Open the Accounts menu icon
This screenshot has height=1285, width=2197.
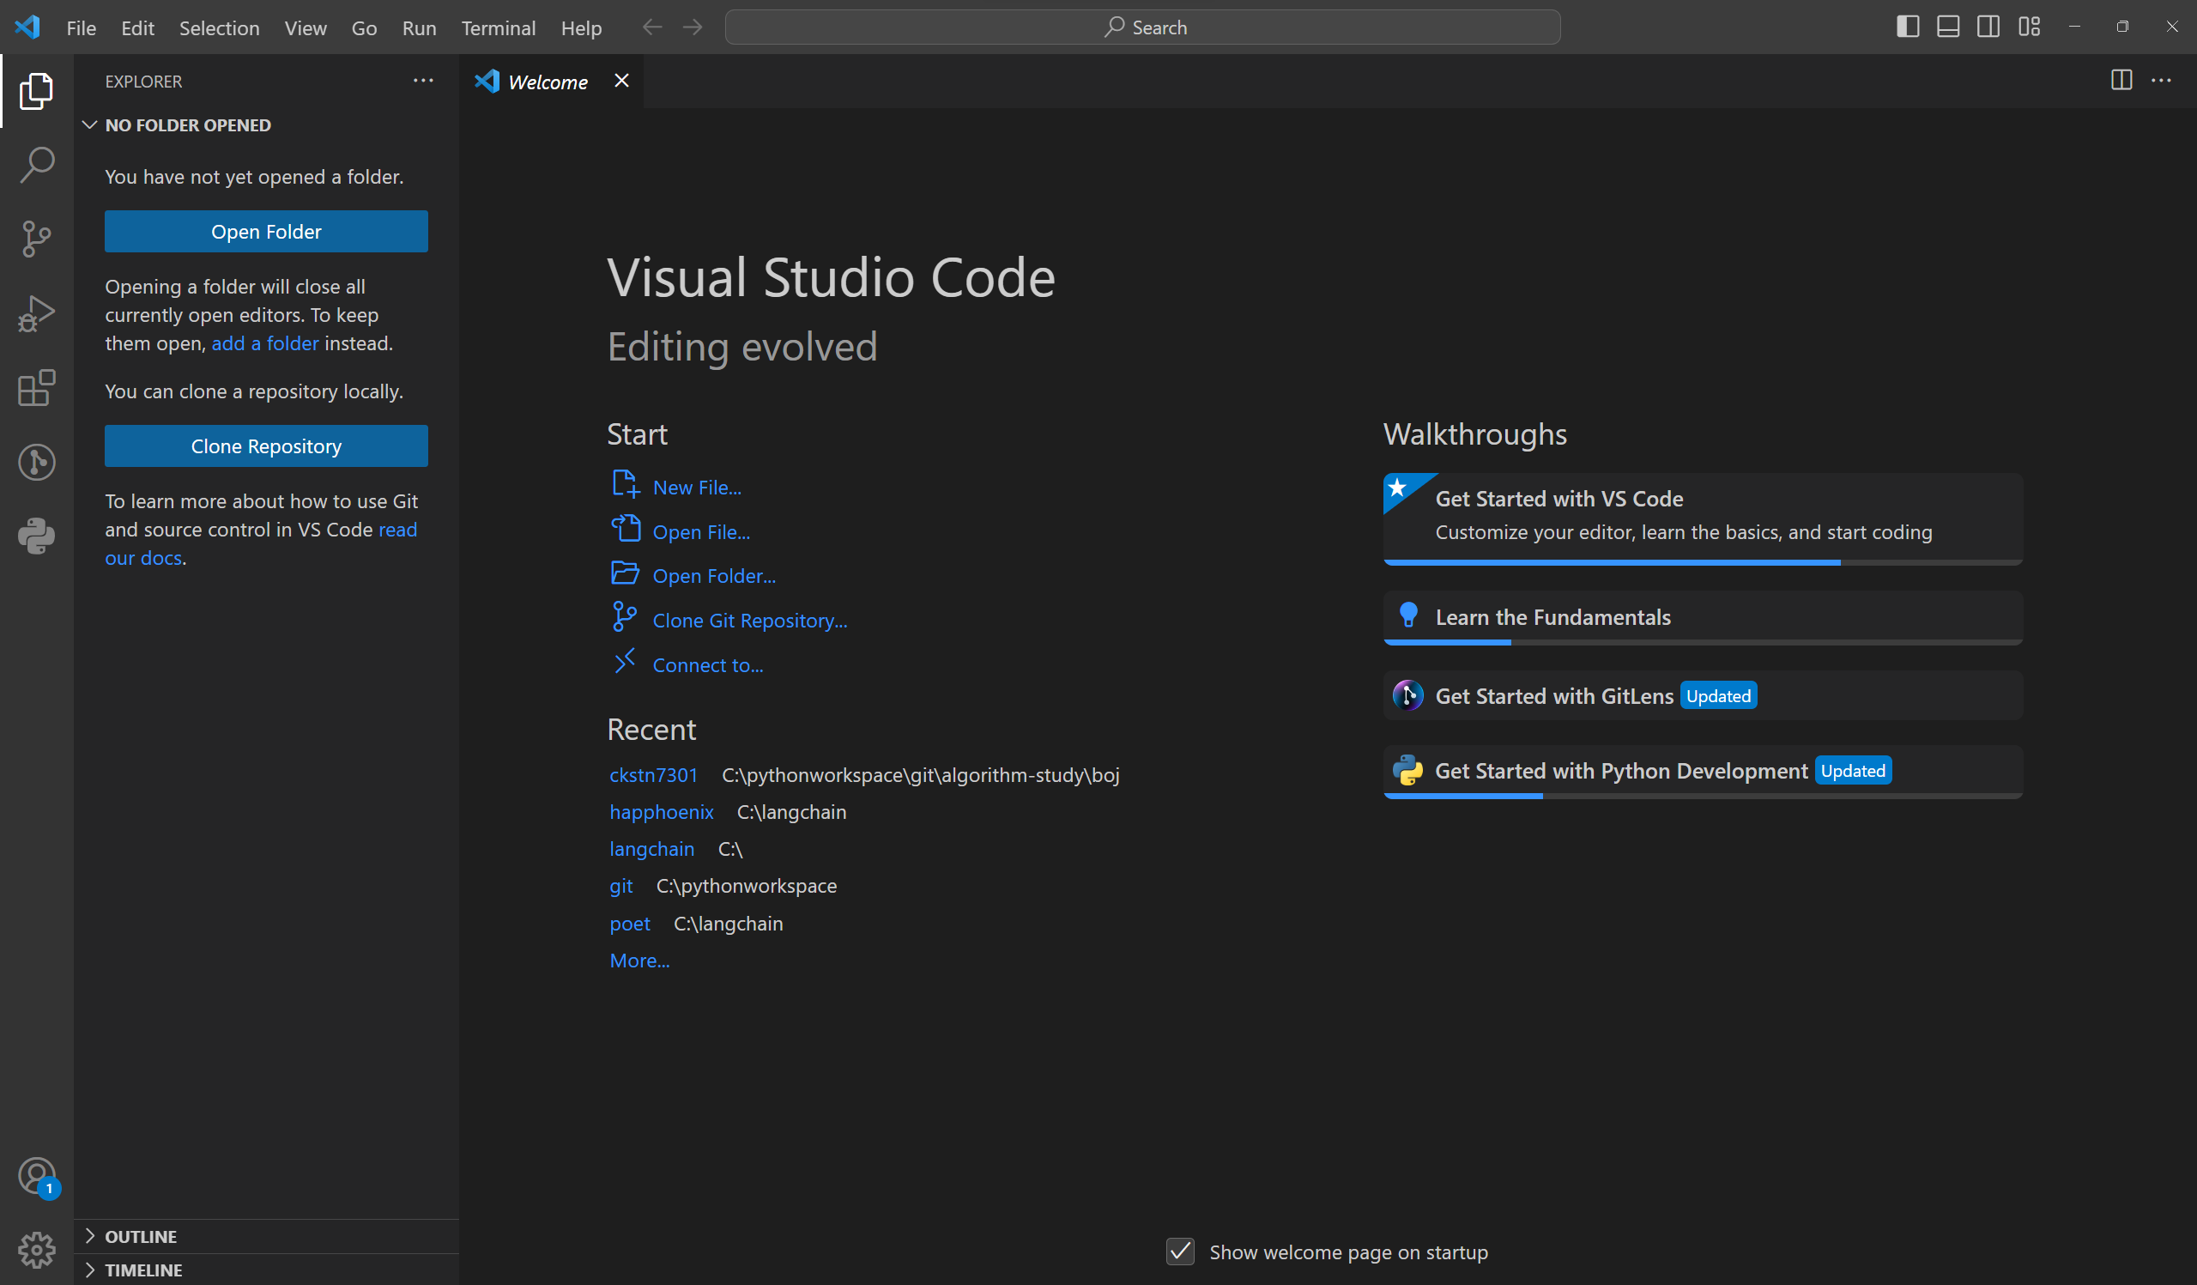pos(37,1176)
